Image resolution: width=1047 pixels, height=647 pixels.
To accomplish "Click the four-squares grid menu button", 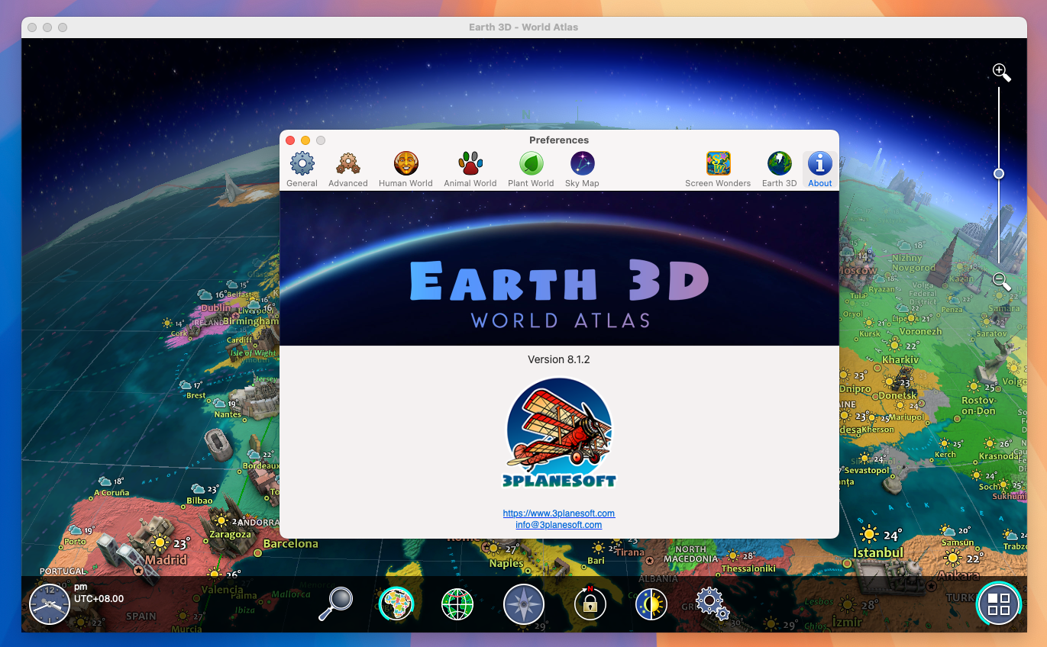I will click(x=999, y=604).
